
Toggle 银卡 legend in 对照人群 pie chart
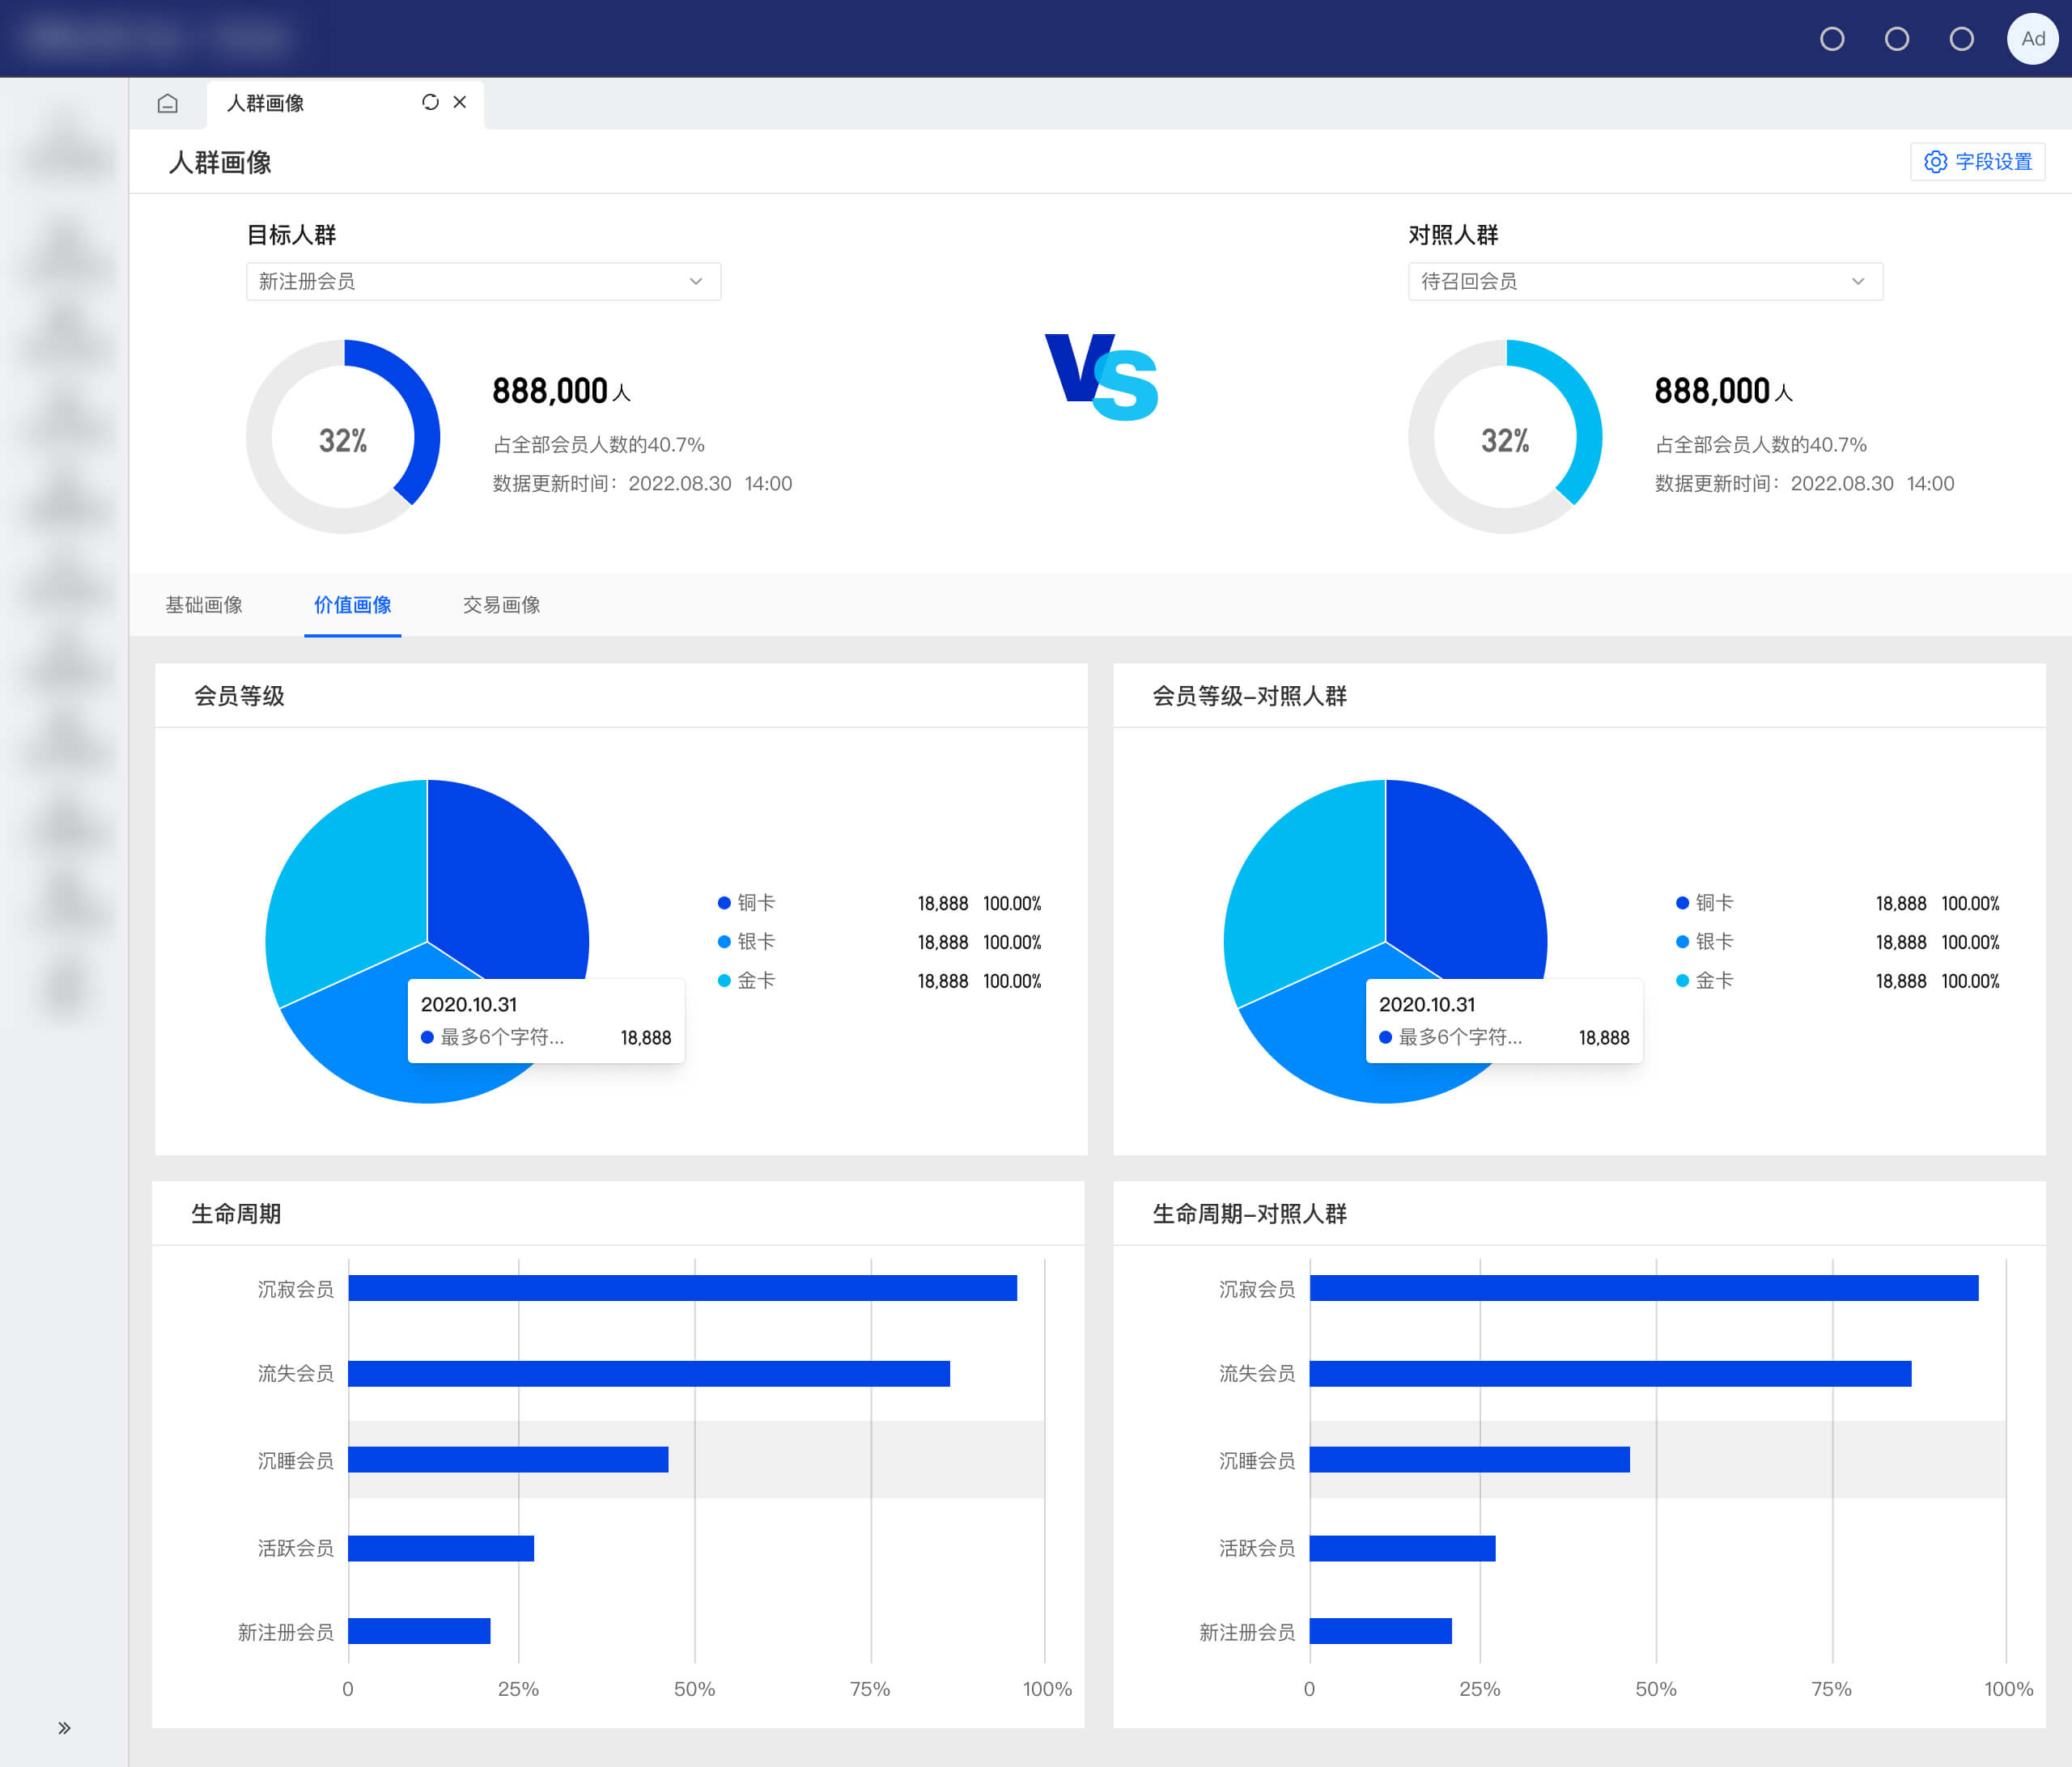1705,942
